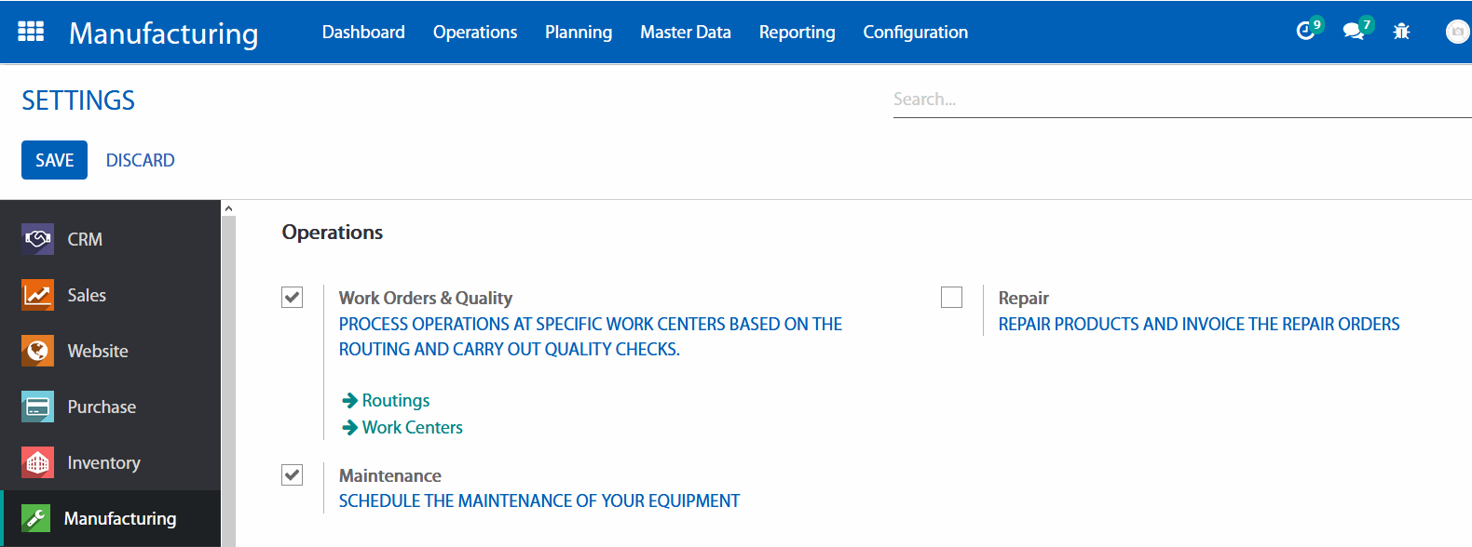The image size is (1472, 547).
Task: Open the Configuration menu
Action: click(x=915, y=32)
